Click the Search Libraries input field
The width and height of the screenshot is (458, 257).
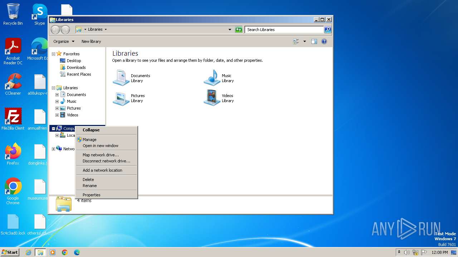[x=284, y=30]
